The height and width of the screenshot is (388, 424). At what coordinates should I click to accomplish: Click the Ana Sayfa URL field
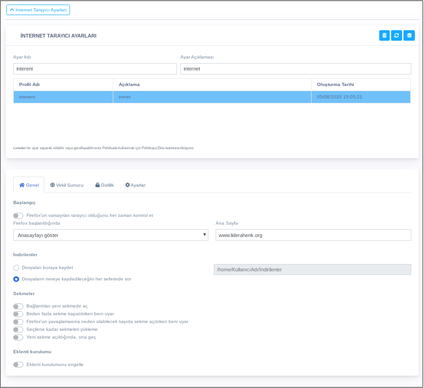click(313, 235)
